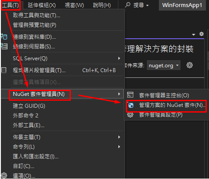Click the server icon beside 連線到伺服器
209x179 pixels.
pos(4,46)
